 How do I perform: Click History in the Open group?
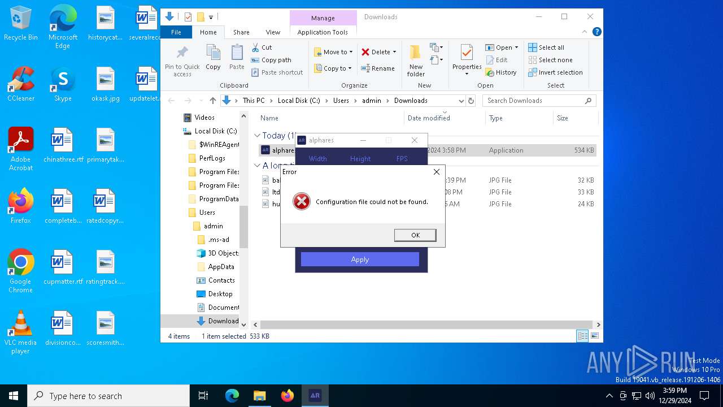tap(501, 72)
